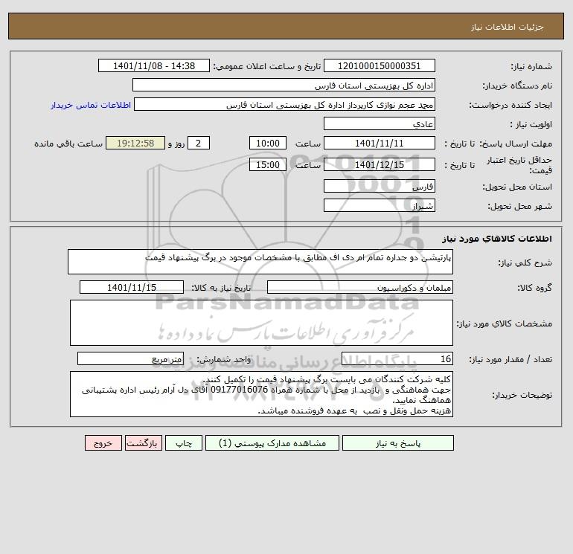Screen dimensions: 573x554
Task: Click the 'ایجاد کننده درخواست:' label
Action: click(510, 105)
